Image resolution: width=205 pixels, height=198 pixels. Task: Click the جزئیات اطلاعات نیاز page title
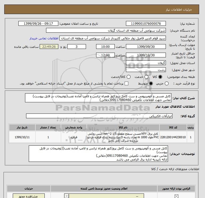point(179,10)
